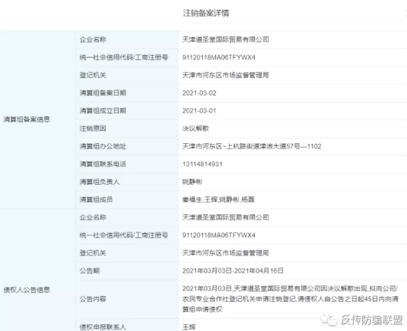Screen dimensions: 407x331
Task: Select the address 天津市河东区~上杭路街道津滨大道57号—1102
Action: pyautogui.click(x=252, y=146)
